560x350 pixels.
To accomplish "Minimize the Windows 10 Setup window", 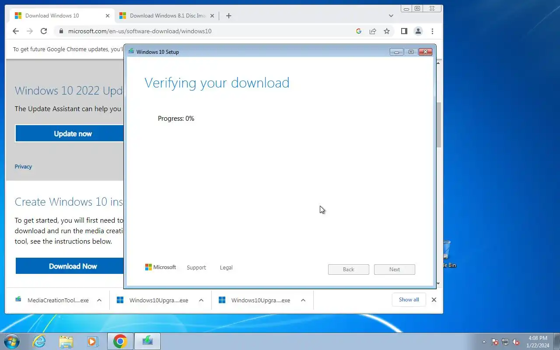I will click(396, 52).
